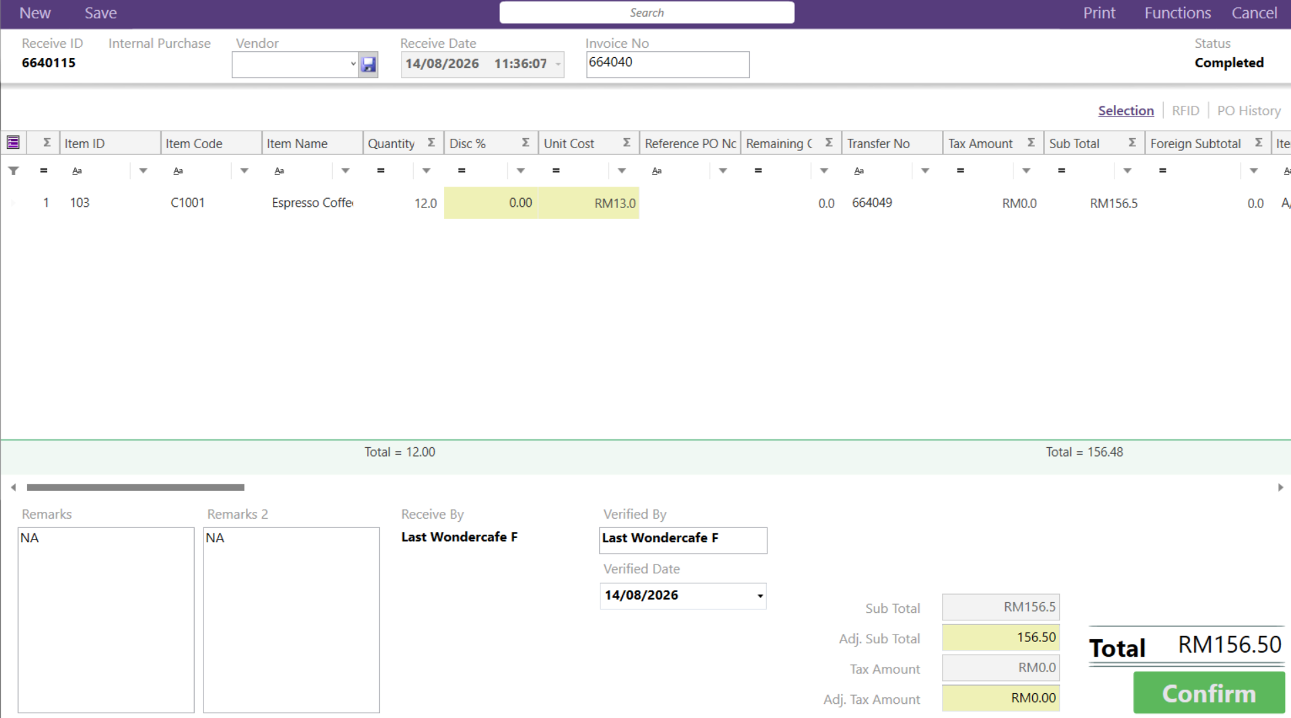Click the equals filter operator under Unit Cost

(x=556, y=171)
